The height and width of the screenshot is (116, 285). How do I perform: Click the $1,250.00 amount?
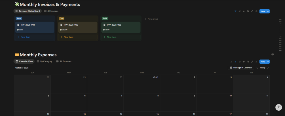pyautogui.click(x=64, y=30)
